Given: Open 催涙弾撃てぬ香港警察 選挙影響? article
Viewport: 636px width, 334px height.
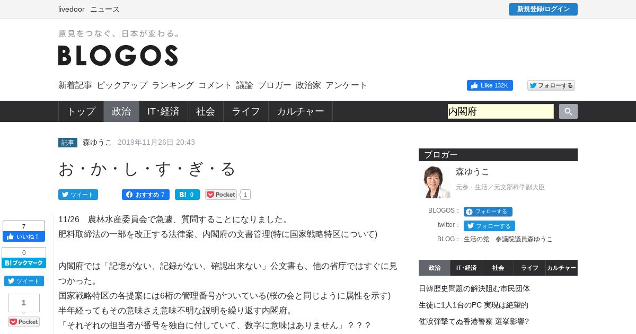Looking at the screenshot, I should (x=474, y=321).
